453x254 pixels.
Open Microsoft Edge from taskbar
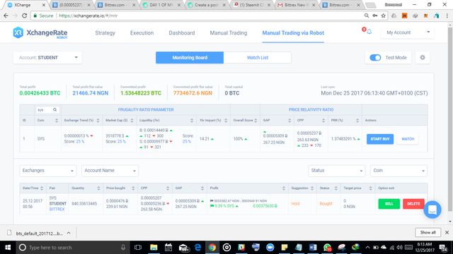[x=198, y=248]
